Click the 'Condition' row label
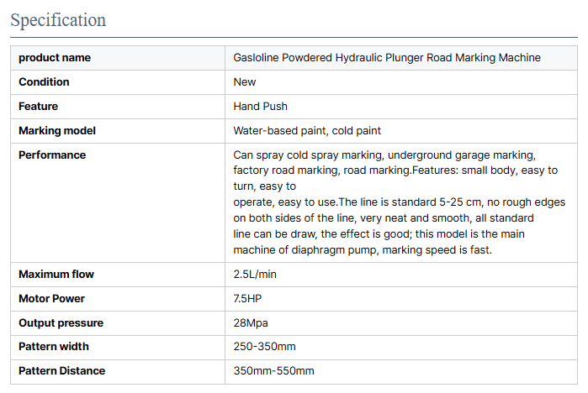This screenshot has height=393, width=588. 44,82
